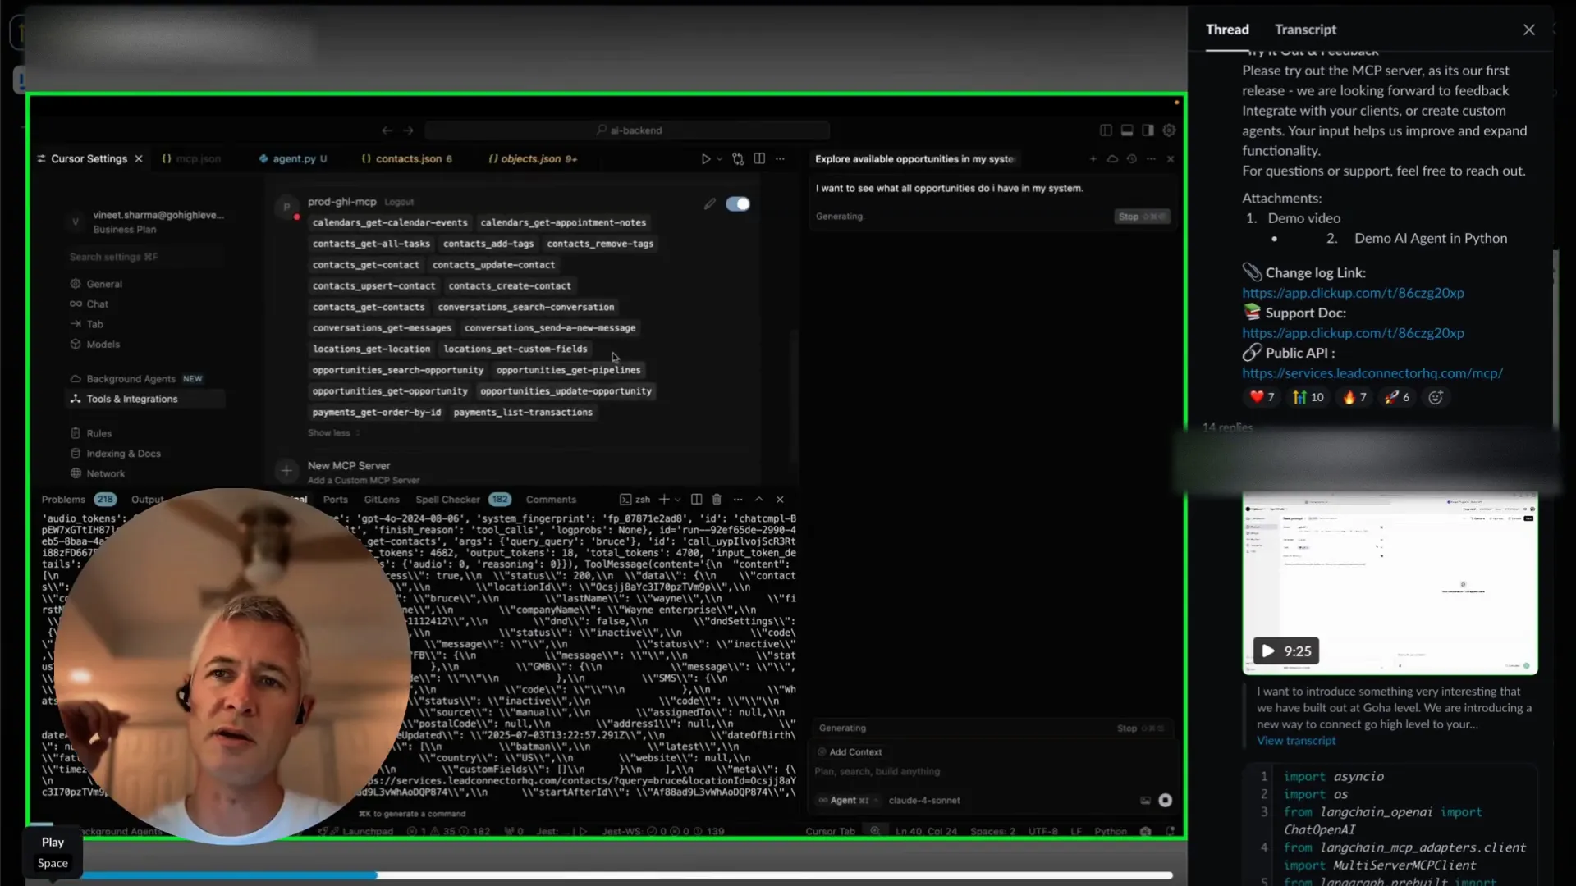Switch to the agent.py editor tab
This screenshot has width=1576, height=886.
click(293, 159)
